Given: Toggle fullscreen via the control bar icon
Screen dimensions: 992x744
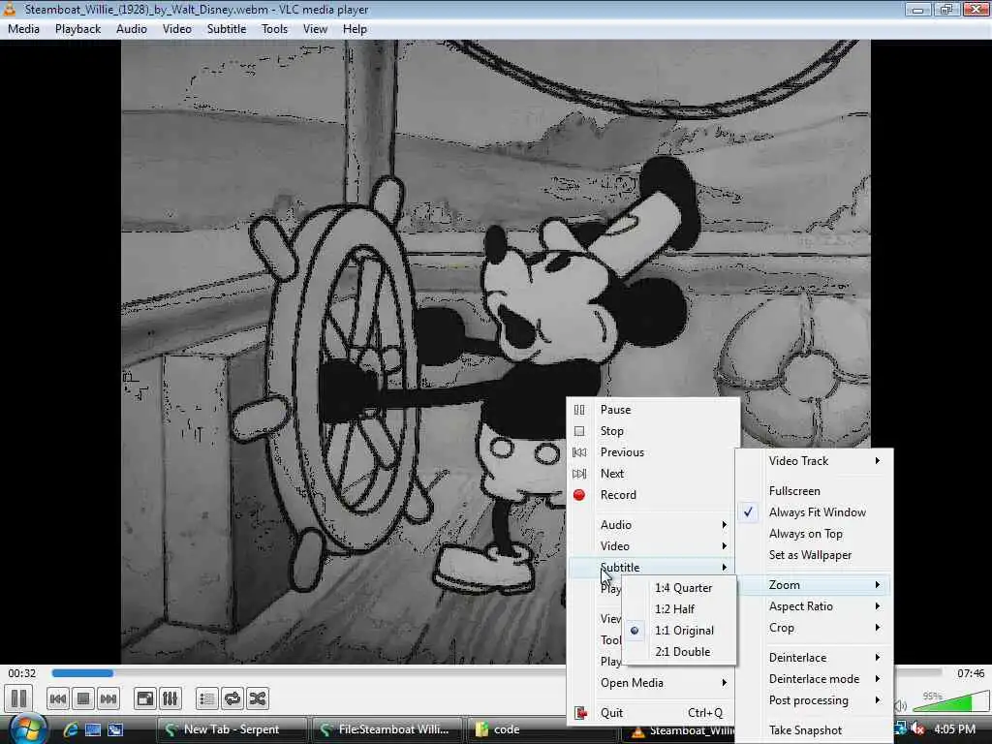Looking at the screenshot, I should tap(145, 698).
